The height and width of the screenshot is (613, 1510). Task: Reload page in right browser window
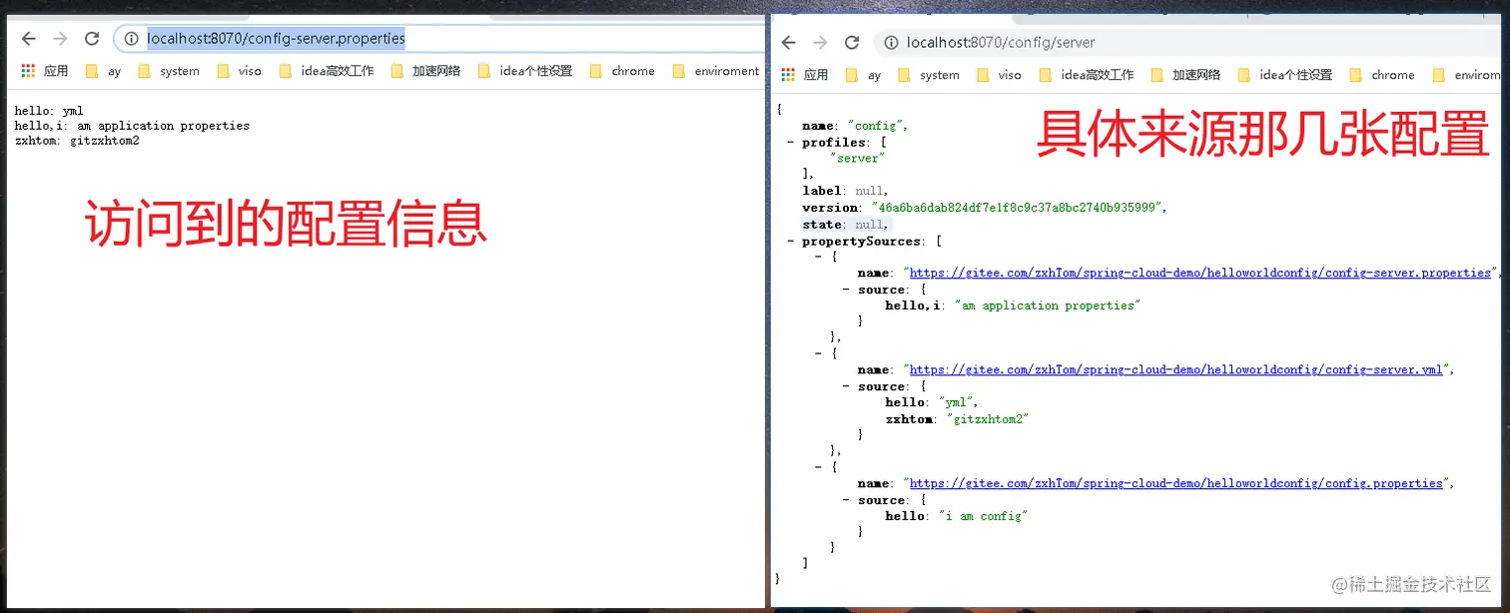(x=852, y=43)
